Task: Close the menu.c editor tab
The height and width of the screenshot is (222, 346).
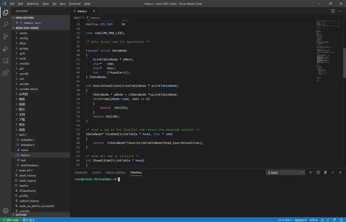Action: [94, 11]
